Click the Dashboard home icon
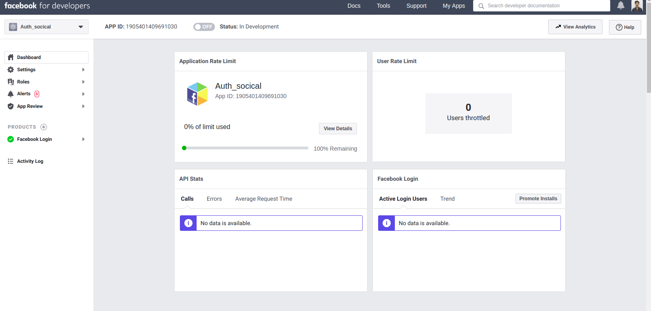651x311 pixels. coord(11,57)
